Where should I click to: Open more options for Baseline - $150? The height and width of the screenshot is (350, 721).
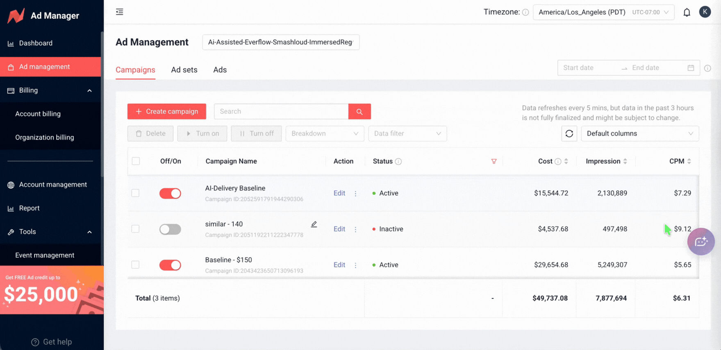coord(355,265)
